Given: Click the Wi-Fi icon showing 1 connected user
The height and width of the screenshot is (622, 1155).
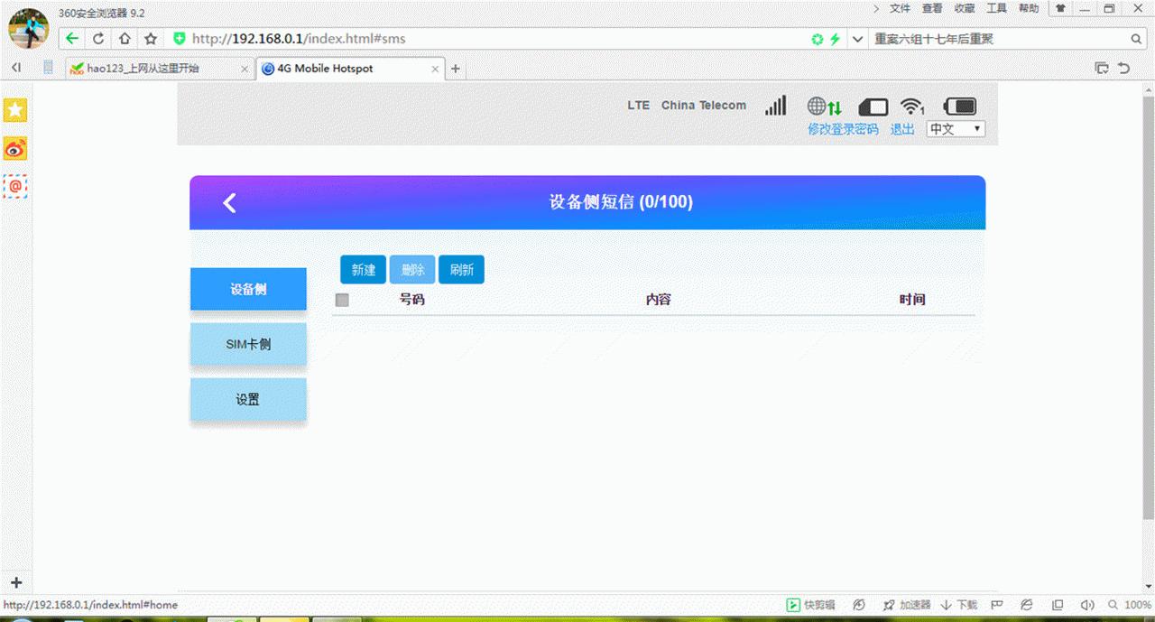Looking at the screenshot, I should pyautogui.click(x=911, y=105).
